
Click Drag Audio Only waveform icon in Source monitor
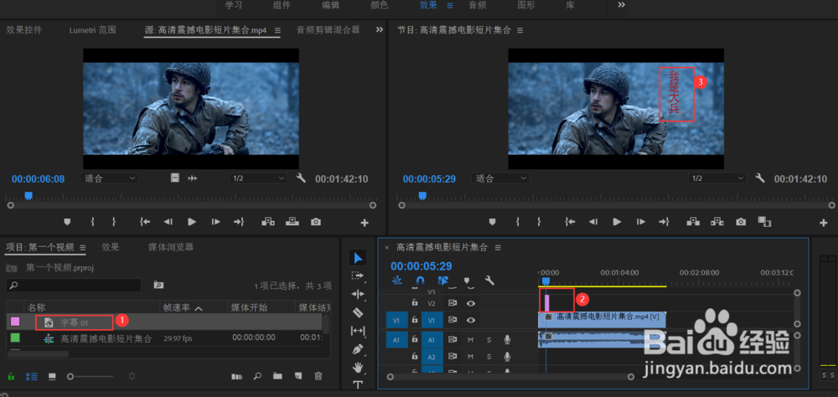[193, 178]
